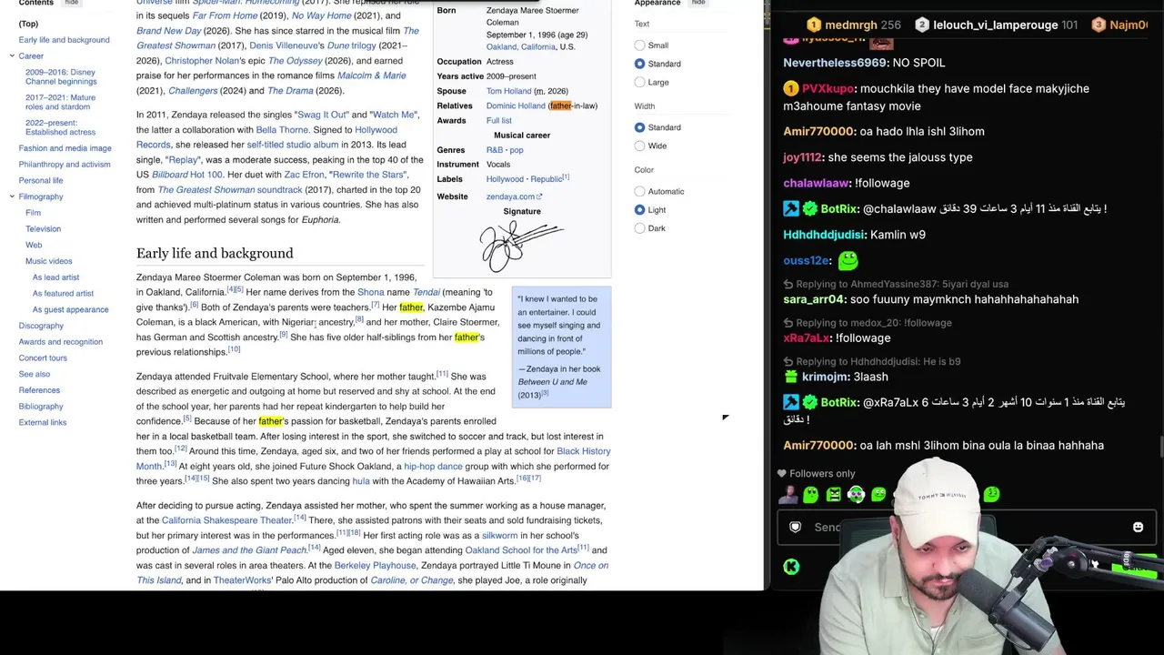1164x655 pixels.
Task: Click username joy1112 in chat
Action: [806, 157]
